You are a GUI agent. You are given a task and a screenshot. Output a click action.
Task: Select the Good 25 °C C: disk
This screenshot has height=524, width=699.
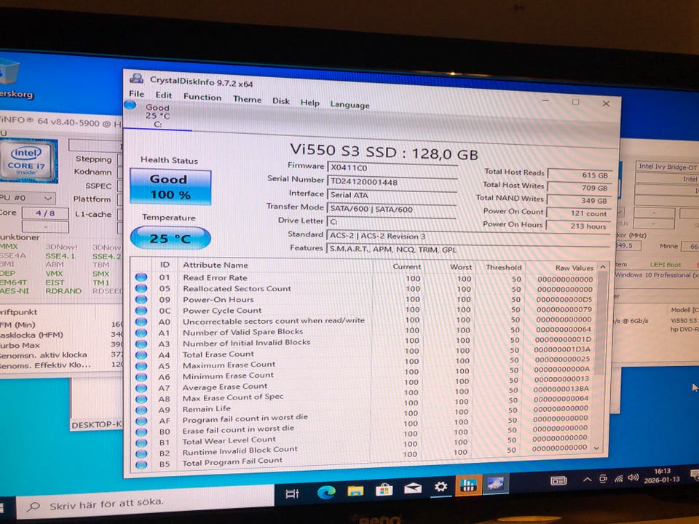(x=157, y=115)
